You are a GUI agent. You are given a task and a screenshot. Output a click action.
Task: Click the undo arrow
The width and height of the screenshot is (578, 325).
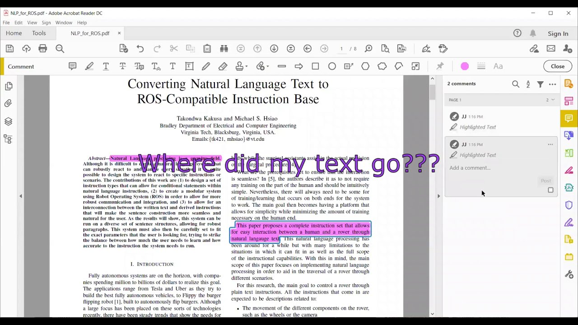pyautogui.click(x=140, y=49)
